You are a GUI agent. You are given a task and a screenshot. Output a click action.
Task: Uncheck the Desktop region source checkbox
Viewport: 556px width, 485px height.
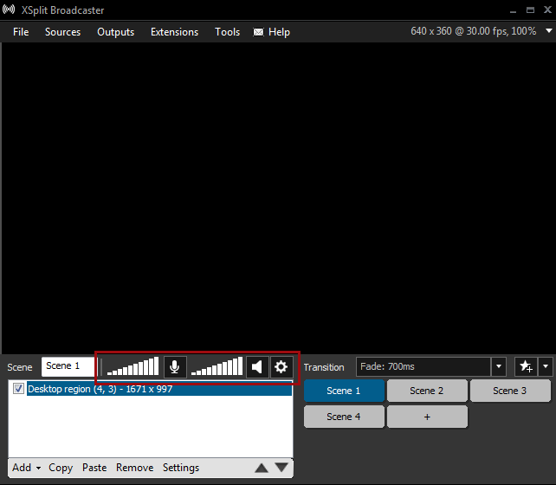pyautogui.click(x=18, y=389)
